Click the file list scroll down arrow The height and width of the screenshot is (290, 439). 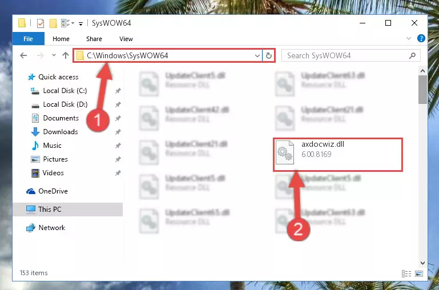pos(423,263)
